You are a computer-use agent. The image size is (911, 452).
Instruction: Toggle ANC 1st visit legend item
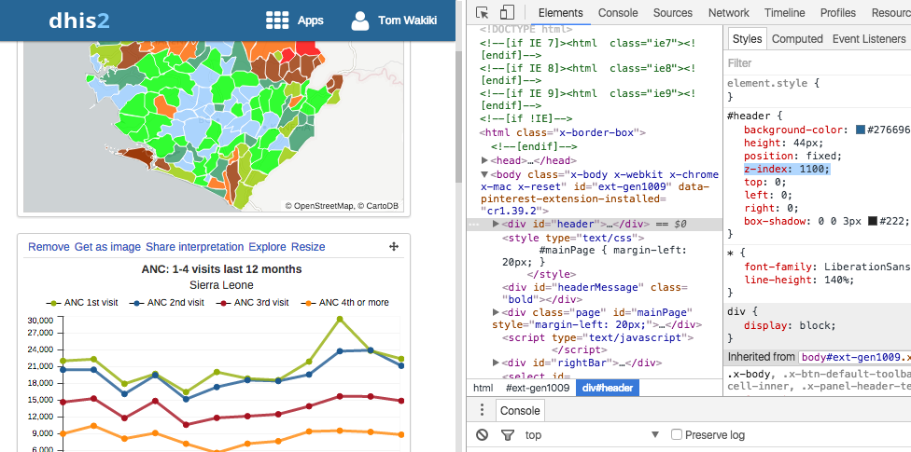[84, 302]
